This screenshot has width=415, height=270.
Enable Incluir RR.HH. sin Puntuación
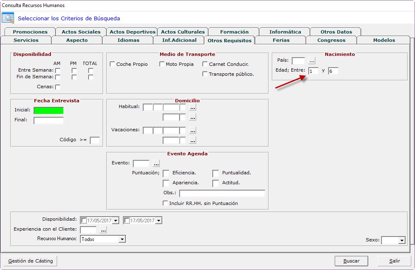tap(165, 203)
